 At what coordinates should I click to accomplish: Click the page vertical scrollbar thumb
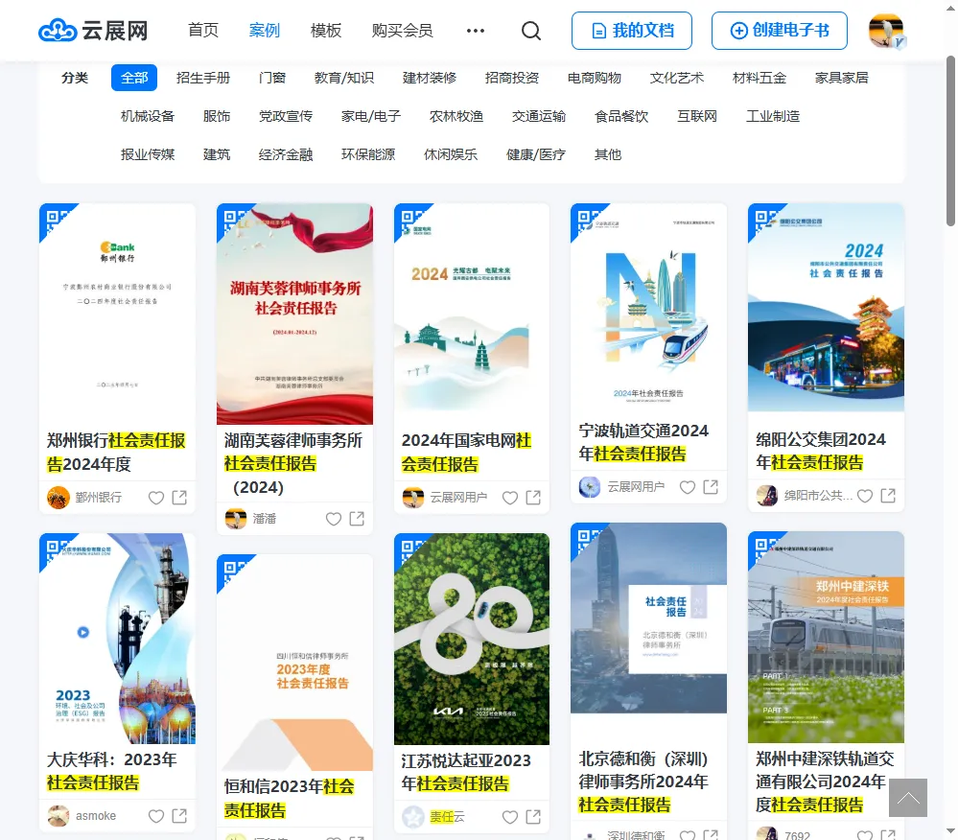950,141
